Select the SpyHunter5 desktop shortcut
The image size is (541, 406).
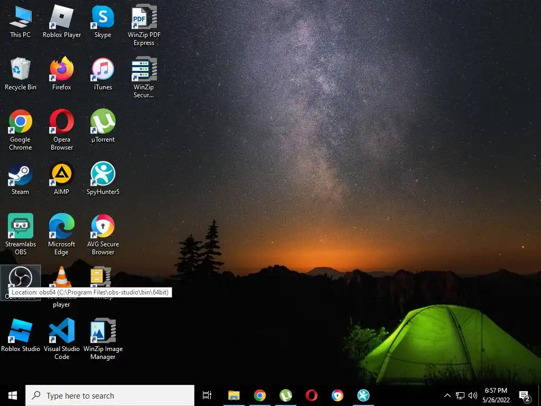click(x=103, y=179)
